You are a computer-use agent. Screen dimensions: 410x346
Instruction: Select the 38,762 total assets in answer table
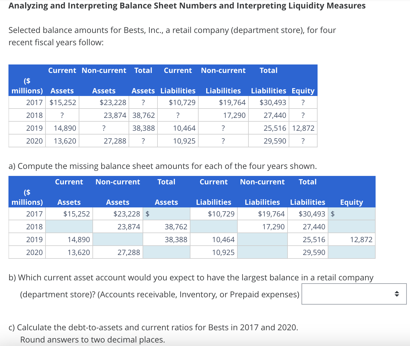click(x=176, y=227)
